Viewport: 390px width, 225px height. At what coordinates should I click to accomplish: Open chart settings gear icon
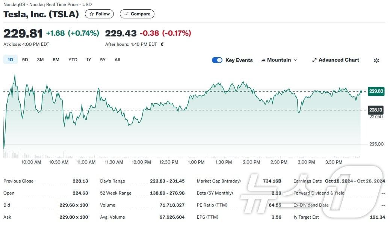point(376,60)
